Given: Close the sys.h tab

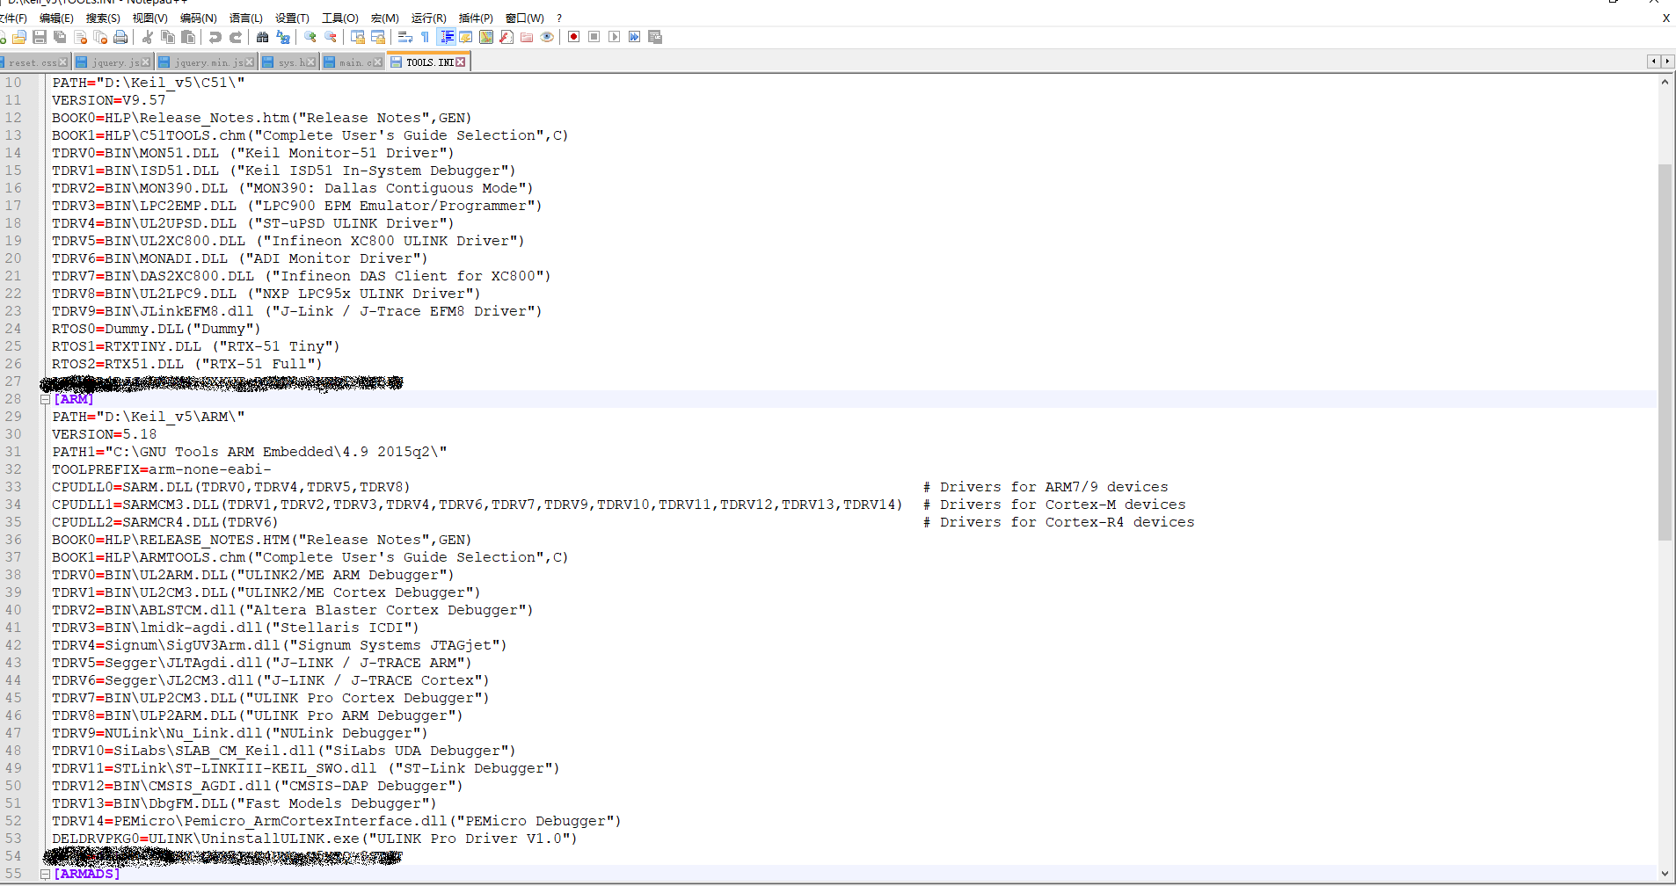Looking at the screenshot, I should [311, 62].
